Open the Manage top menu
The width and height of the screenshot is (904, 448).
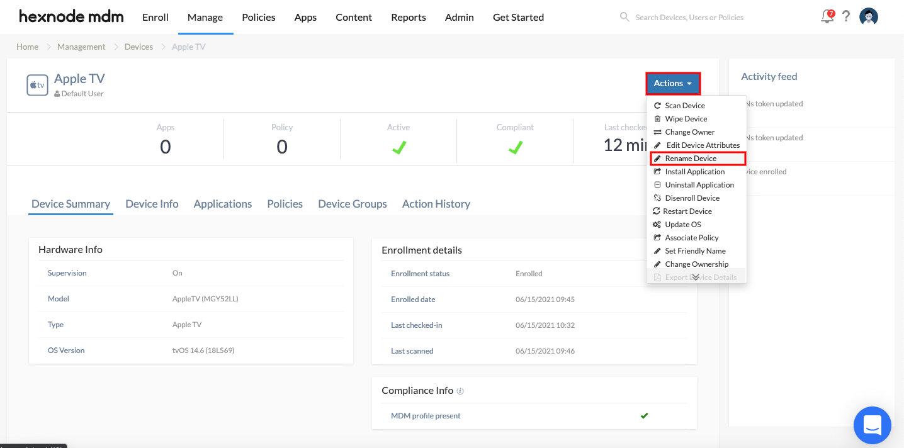pos(205,17)
